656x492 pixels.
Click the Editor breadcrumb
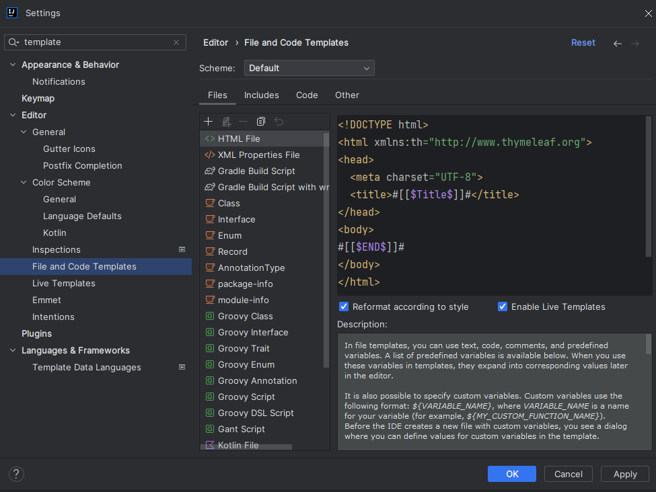[x=215, y=42]
